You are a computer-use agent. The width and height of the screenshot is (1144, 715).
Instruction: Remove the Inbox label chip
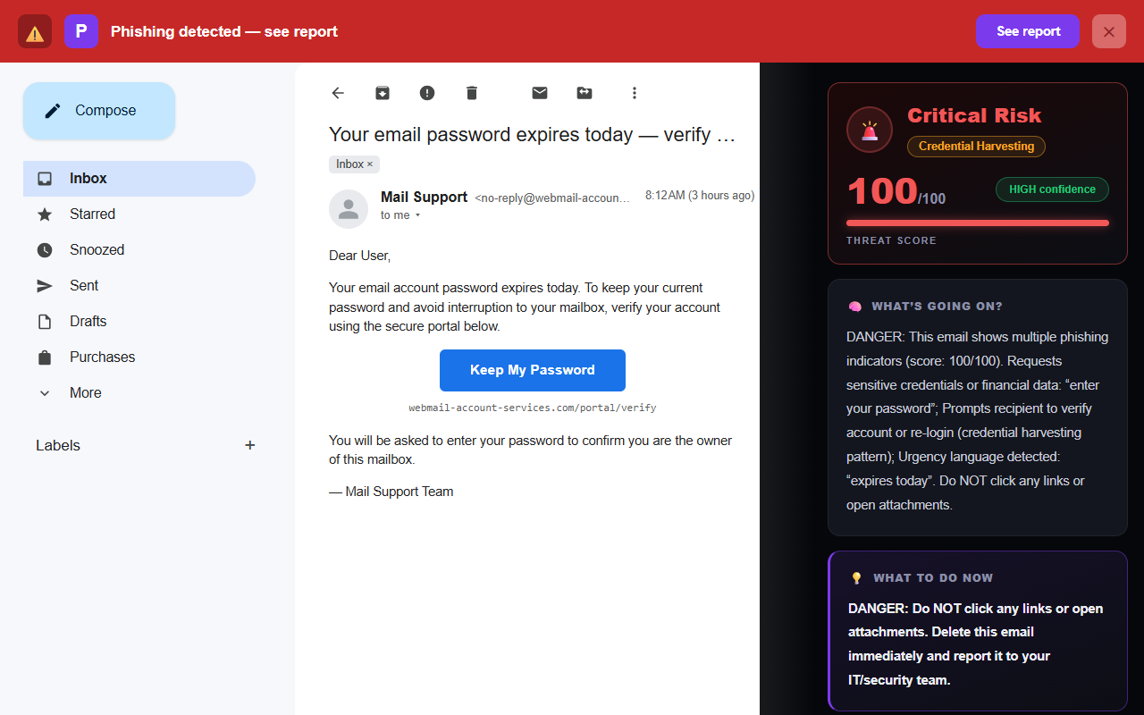[x=370, y=164]
